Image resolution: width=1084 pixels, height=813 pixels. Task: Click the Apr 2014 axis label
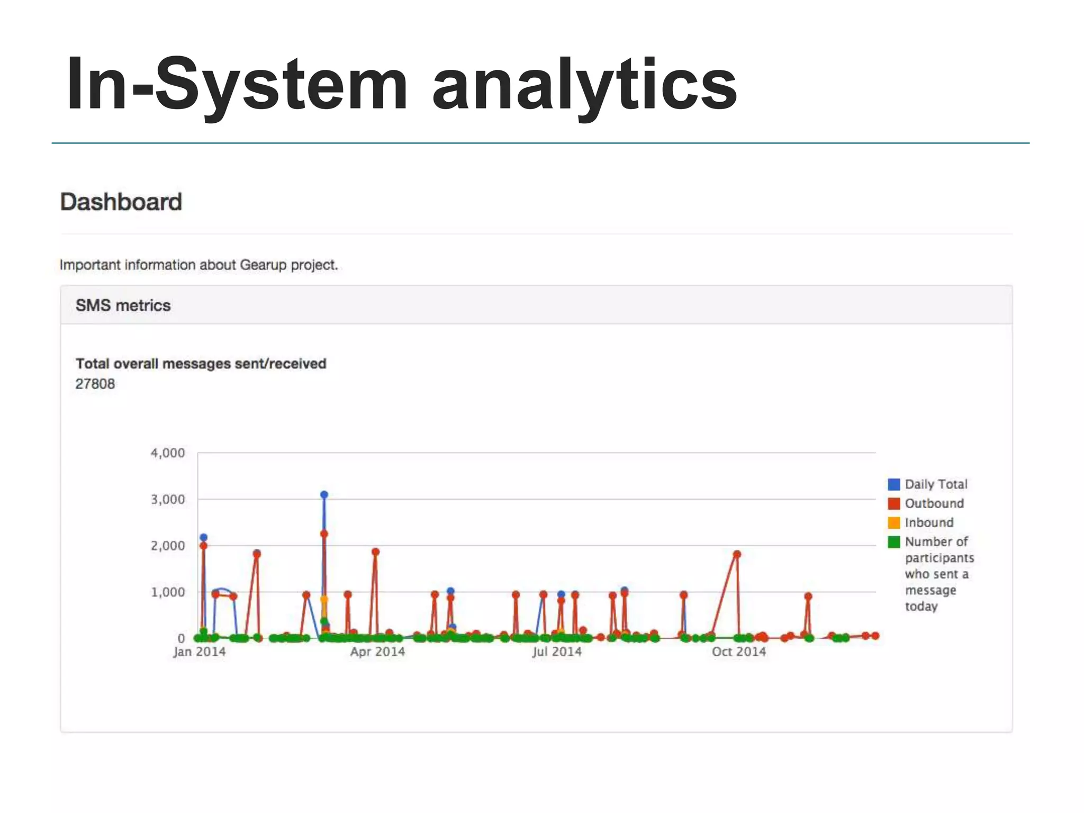pos(377,652)
